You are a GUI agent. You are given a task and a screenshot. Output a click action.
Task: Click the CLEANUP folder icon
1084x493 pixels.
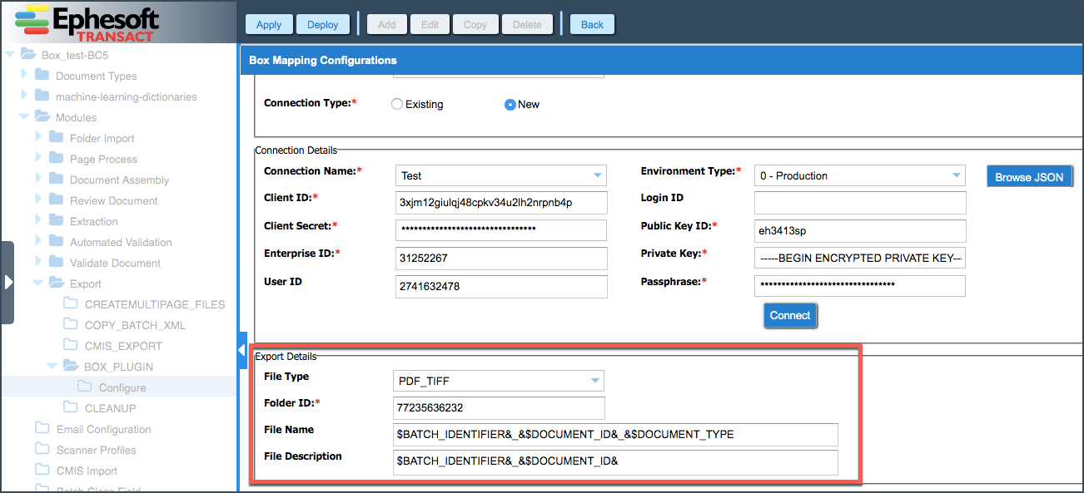pyautogui.click(x=72, y=407)
